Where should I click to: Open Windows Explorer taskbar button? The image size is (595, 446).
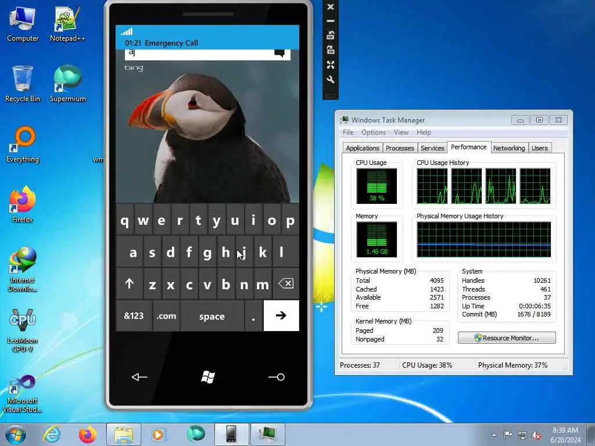tap(124, 434)
